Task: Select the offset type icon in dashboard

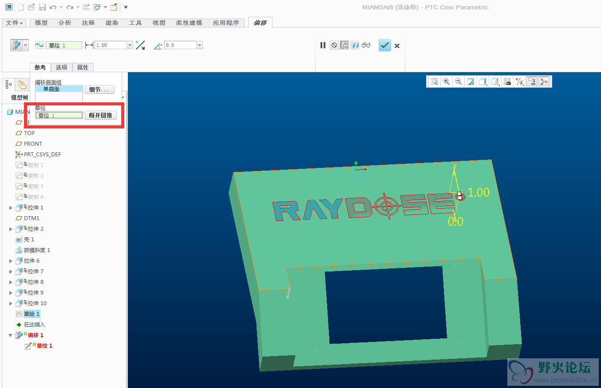Action: tap(16, 45)
